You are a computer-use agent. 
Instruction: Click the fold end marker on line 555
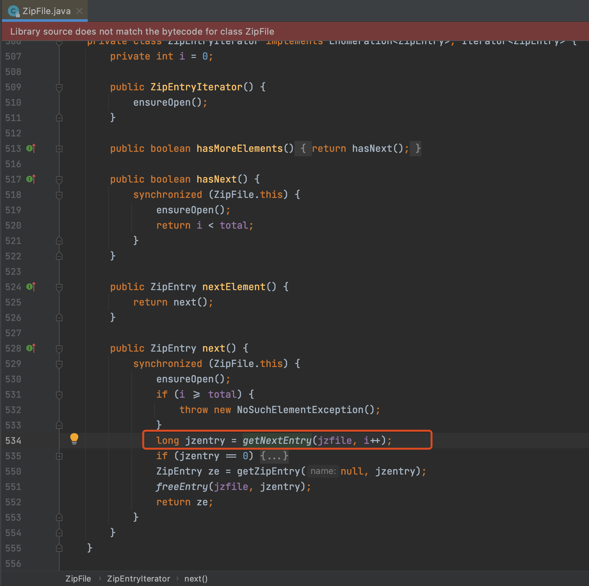click(x=59, y=548)
